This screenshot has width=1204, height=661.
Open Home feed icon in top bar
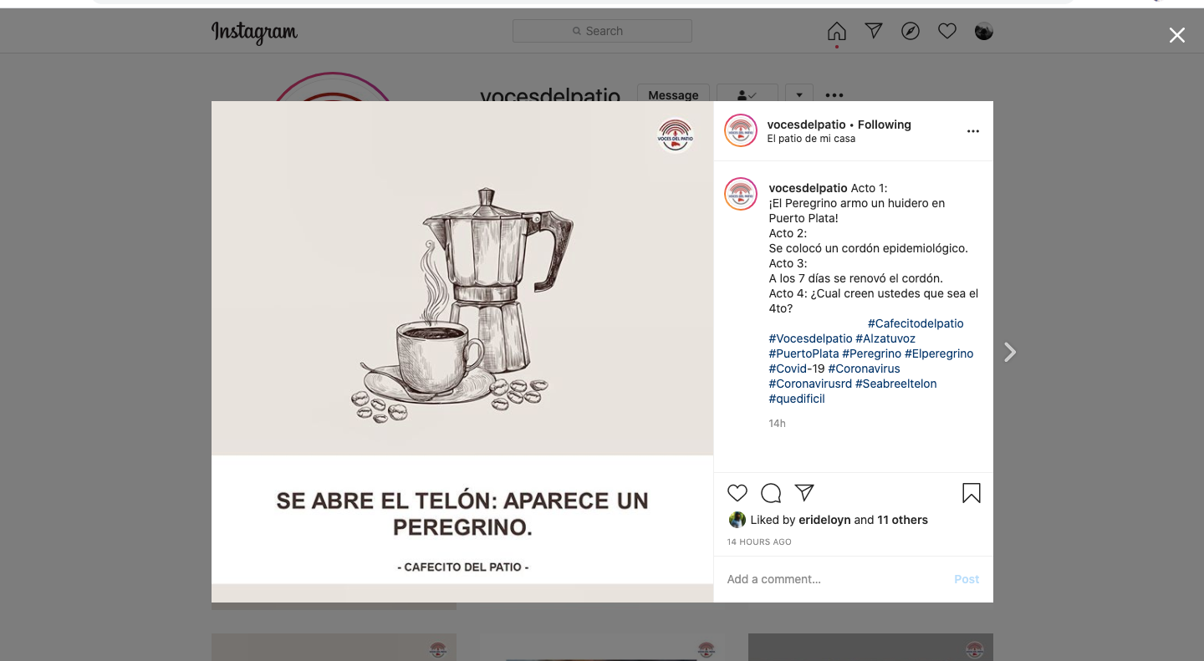pos(836,31)
